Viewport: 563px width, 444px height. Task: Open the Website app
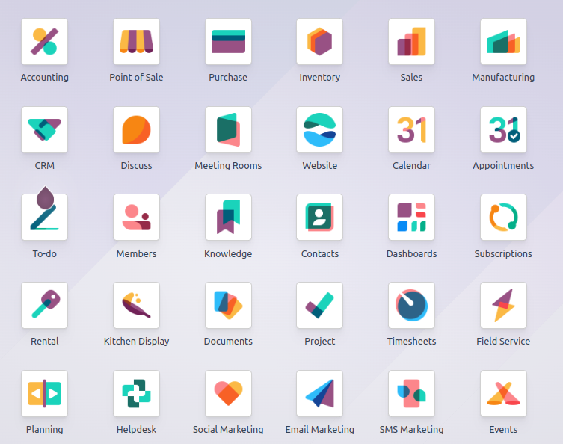click(x=319, y=130)
